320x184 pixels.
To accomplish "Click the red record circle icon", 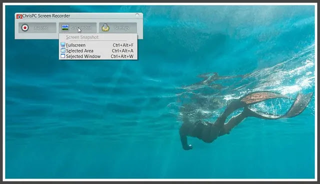I will coord(25,27).
